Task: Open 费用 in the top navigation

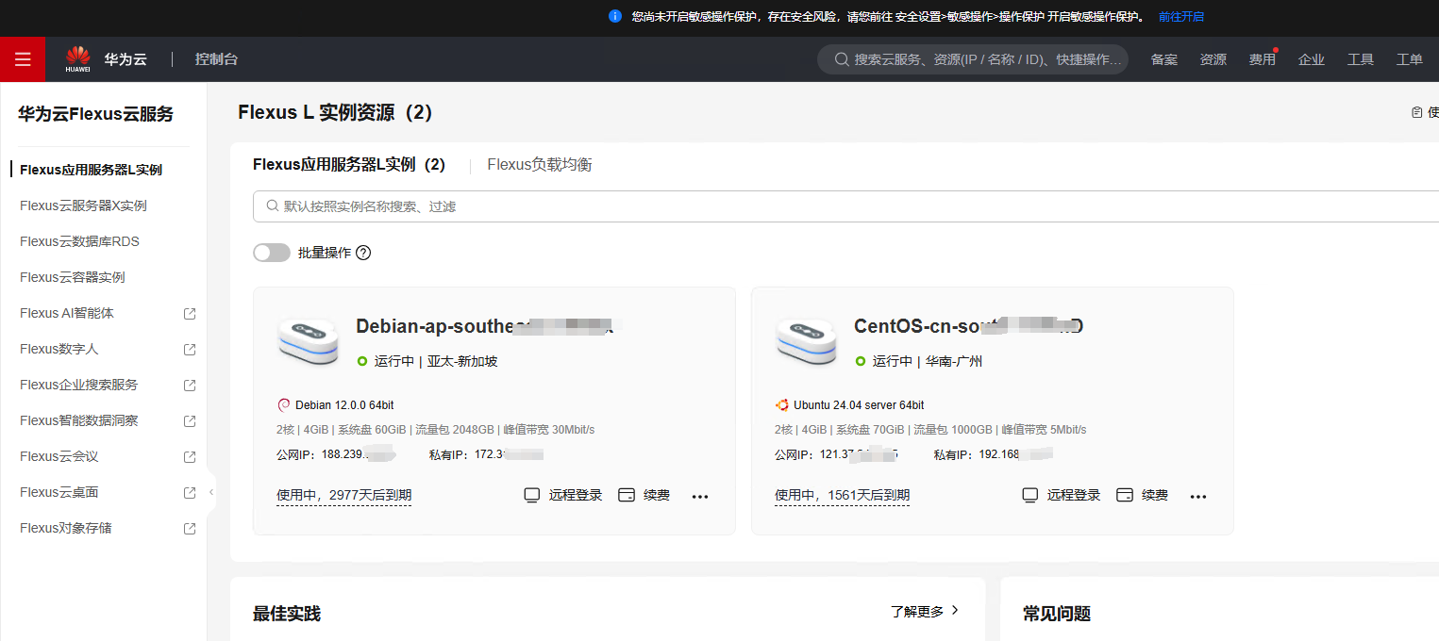Action: [x=1262, y=59]
